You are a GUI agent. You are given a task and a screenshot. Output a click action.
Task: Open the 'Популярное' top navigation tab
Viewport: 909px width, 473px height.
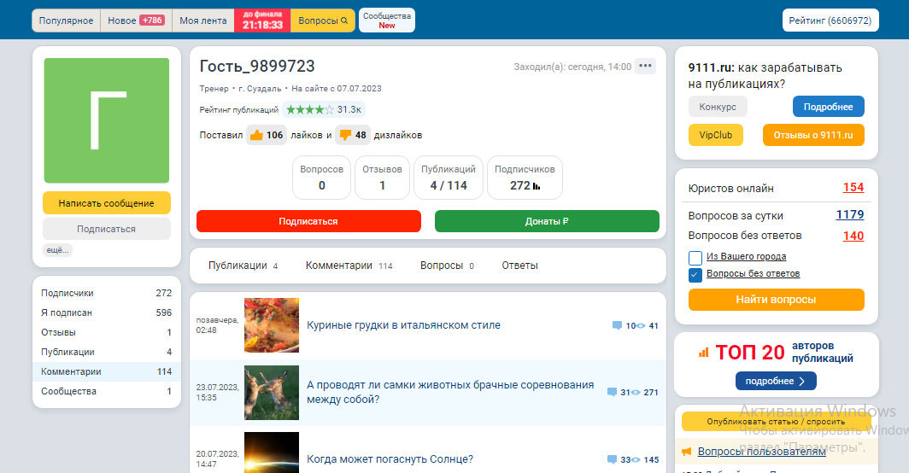(x=66, y=20)
